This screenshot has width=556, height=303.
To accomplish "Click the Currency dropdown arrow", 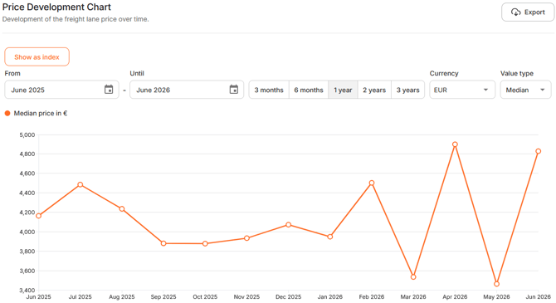I will click(485, 90).
